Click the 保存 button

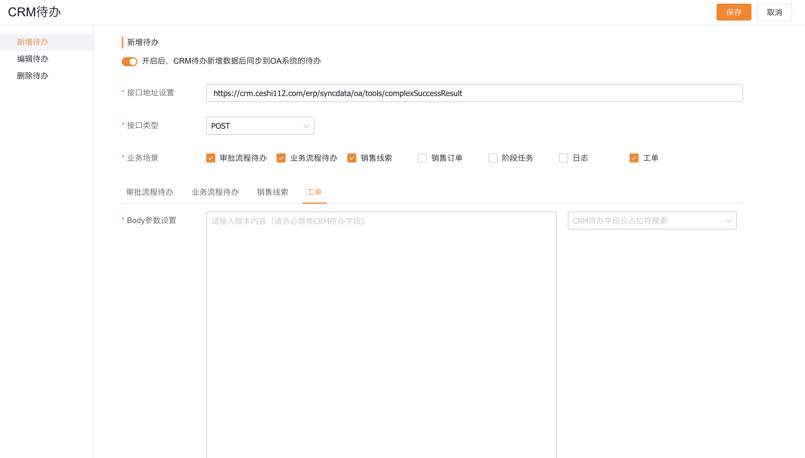tap(734, 12)
